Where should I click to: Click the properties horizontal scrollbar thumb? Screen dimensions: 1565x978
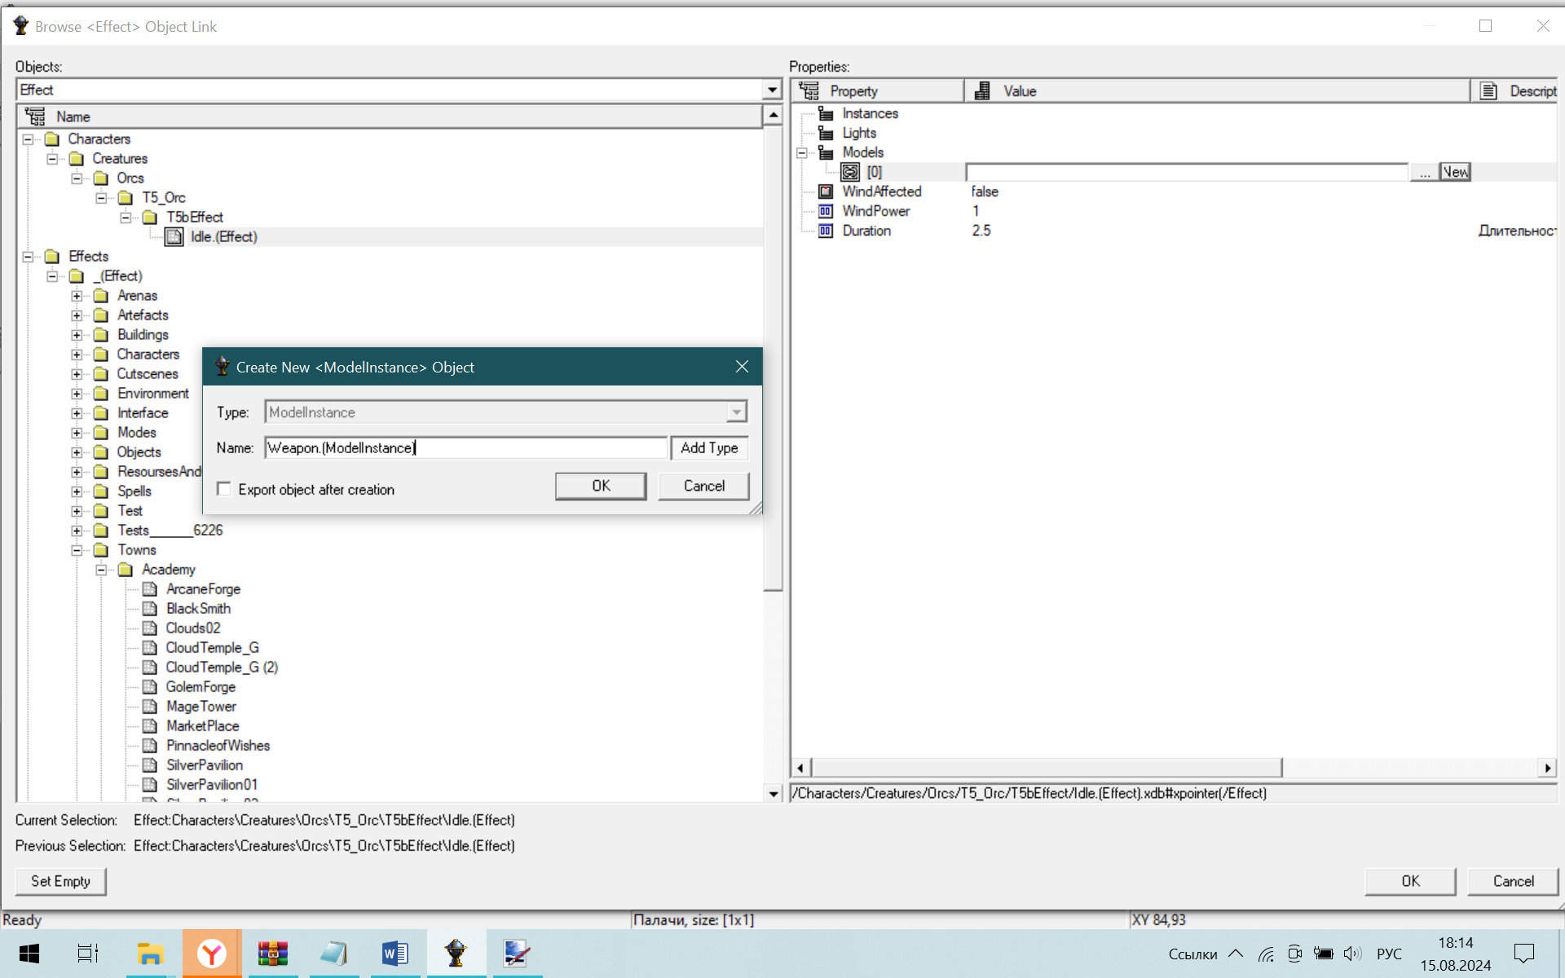1047,768
